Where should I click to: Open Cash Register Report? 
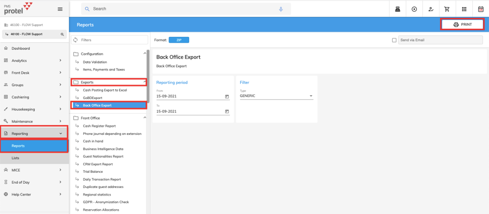click(99, 126)
